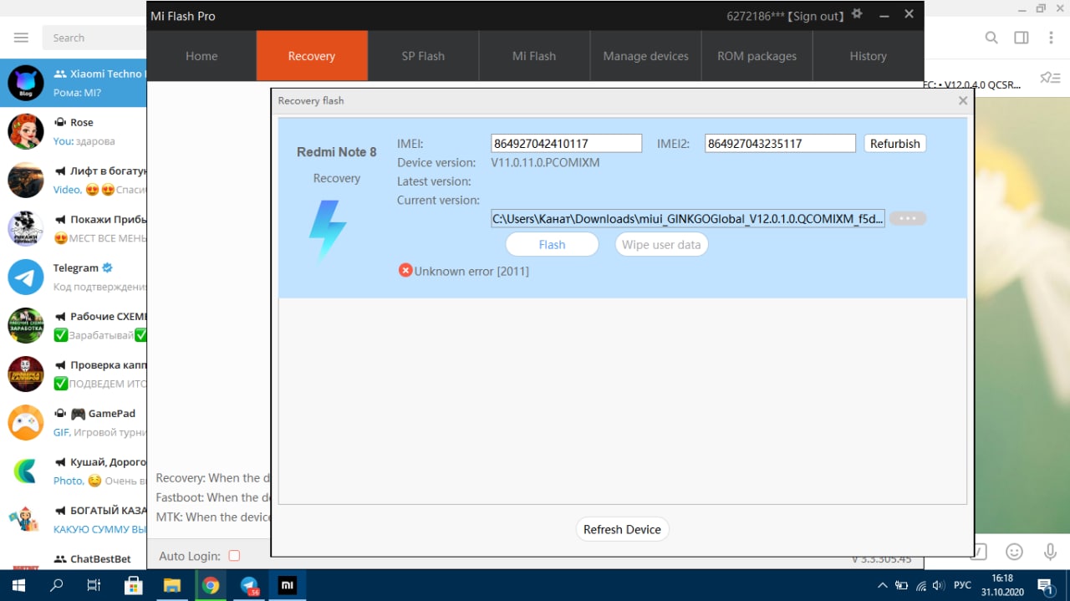This screenshot has width=1070, height=601.
Task: Click Redmi Note 8 device name
Action: [x=337, y=151]
